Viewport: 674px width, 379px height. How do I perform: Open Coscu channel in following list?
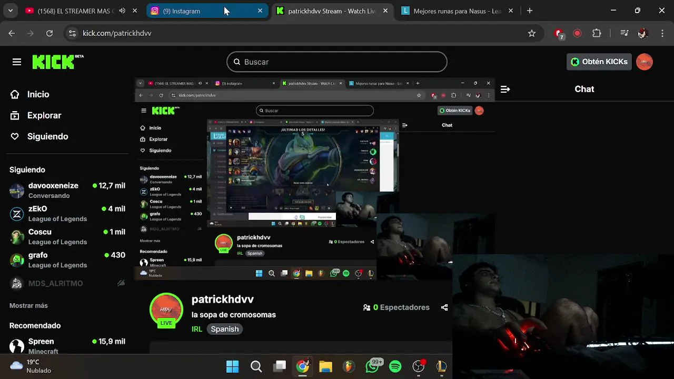67,236
